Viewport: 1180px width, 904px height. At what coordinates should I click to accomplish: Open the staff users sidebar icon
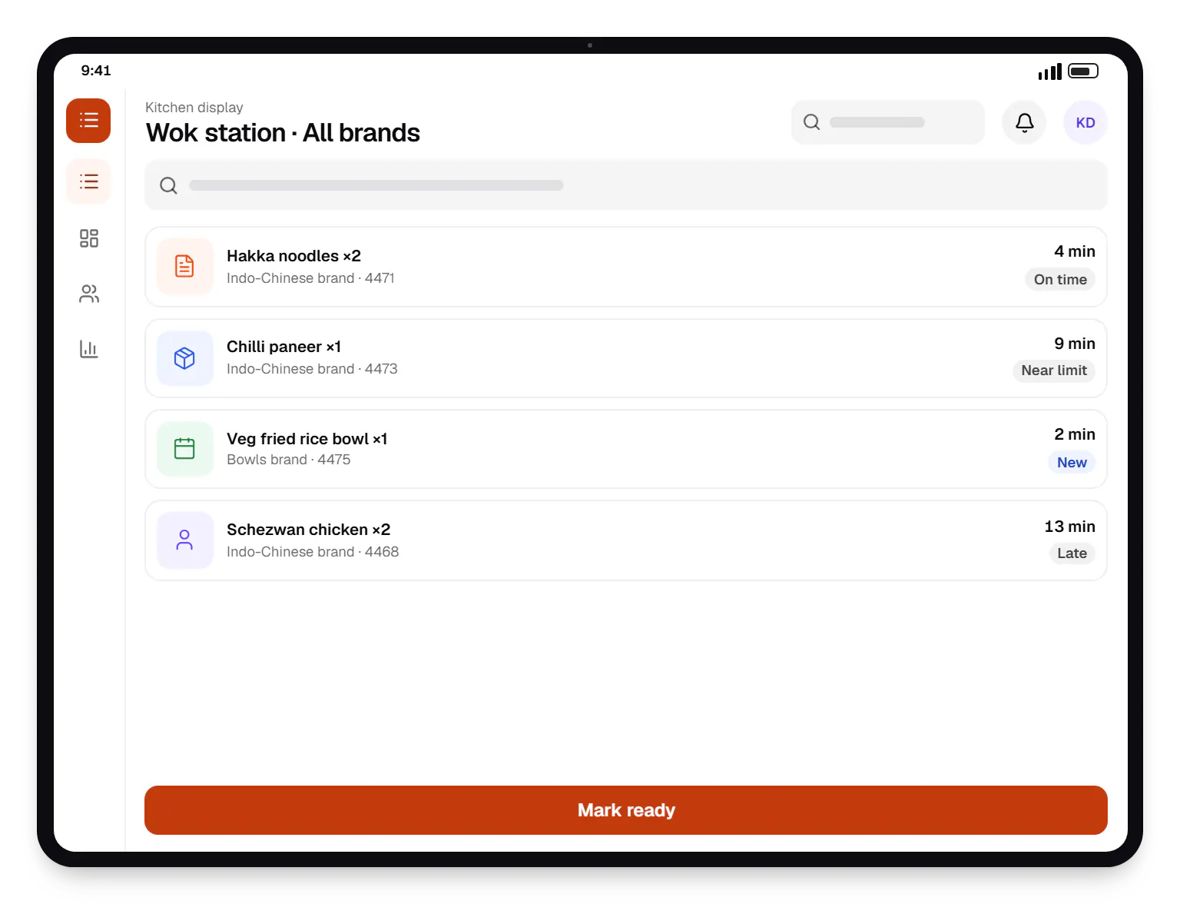[x=89, y=294]
